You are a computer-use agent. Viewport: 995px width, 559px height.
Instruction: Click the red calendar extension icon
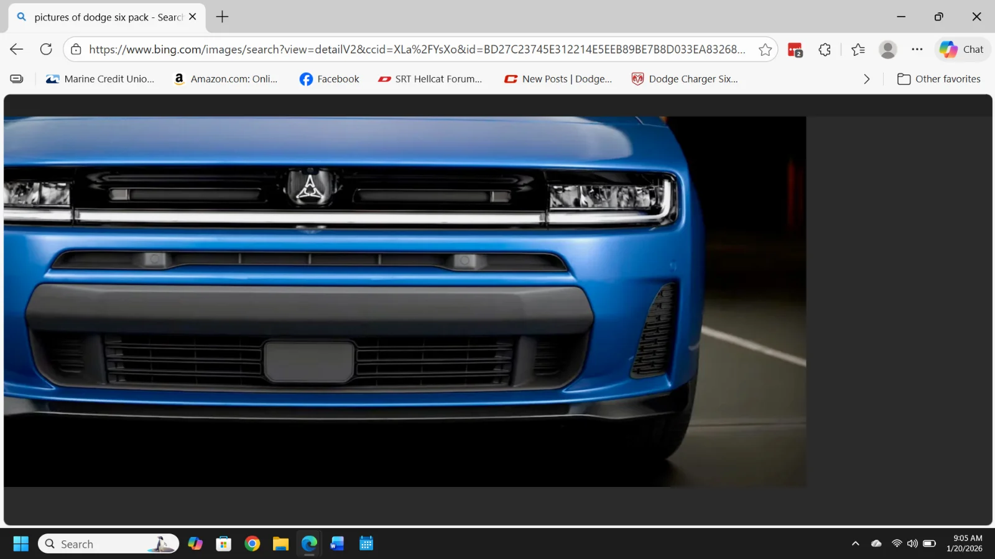795,50
